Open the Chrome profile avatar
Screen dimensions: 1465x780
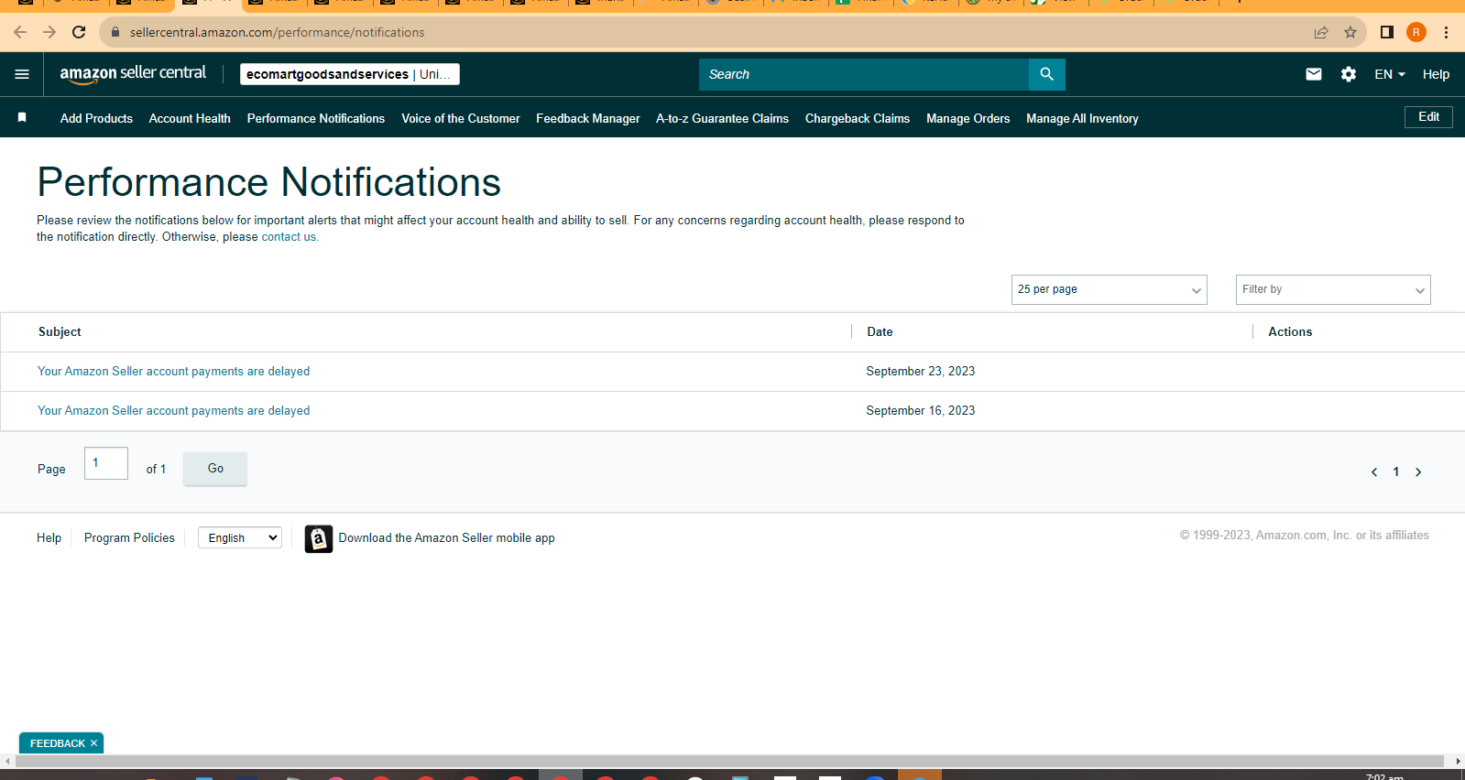coord(1416,32)
